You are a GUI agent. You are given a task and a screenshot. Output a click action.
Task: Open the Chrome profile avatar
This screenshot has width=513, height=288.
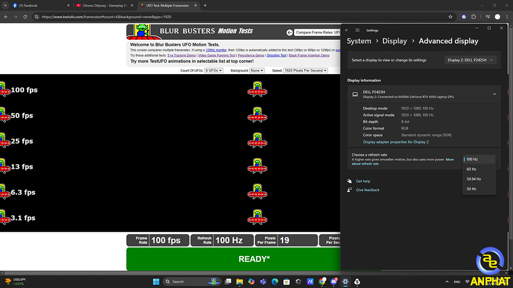[497, 17]
